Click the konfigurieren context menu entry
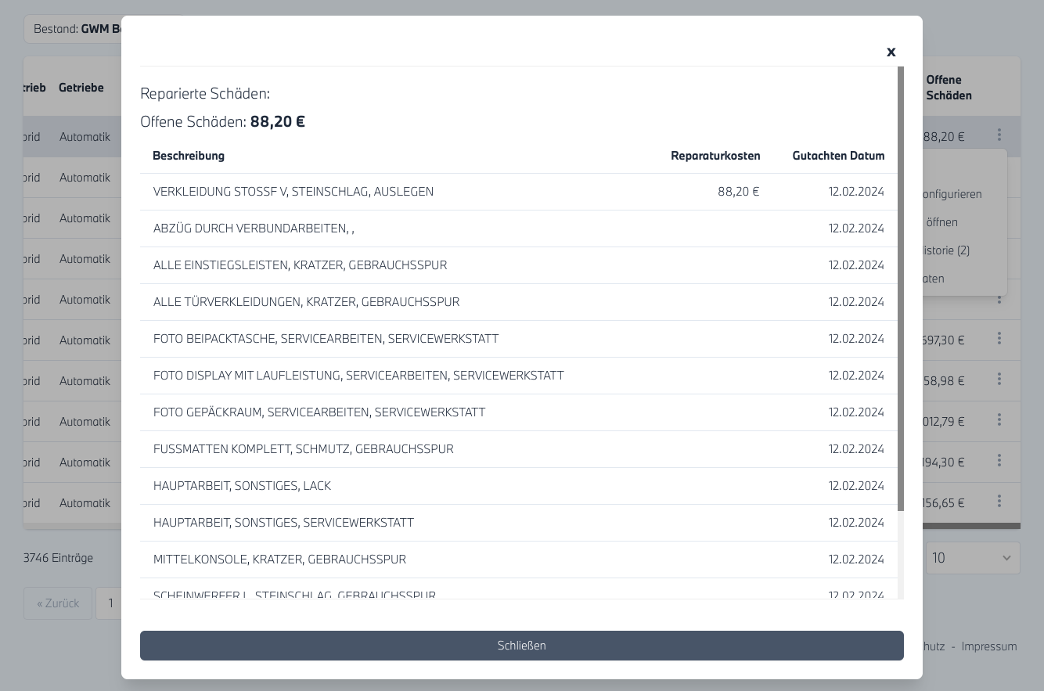Screen dimensions: 1044x691 pyautogui.click(x=952, y=194)
